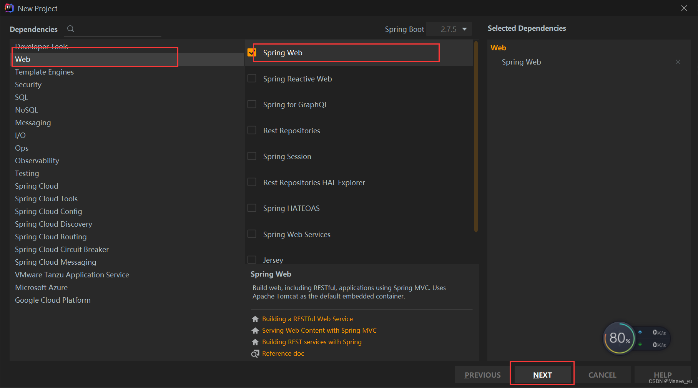Click the IntelliJ logo in title bar

point(9,8)
